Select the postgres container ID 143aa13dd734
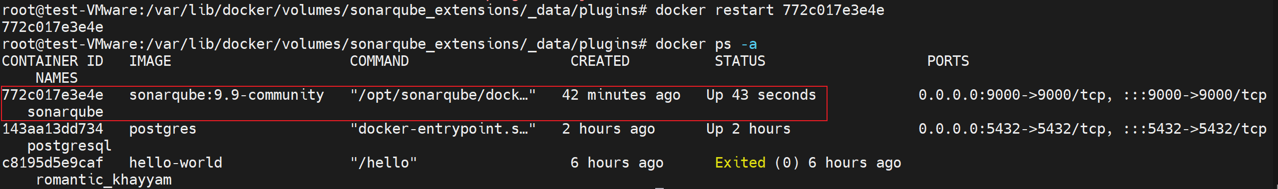Image resolution: width=1278 pixels, height=189 pixels. pyautogui.click(x=53, y=129)
